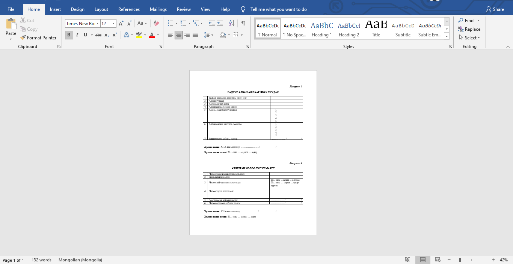Open the font size dropdown
513x264 pixels.
pyautogui.click(x=113, y=24)
